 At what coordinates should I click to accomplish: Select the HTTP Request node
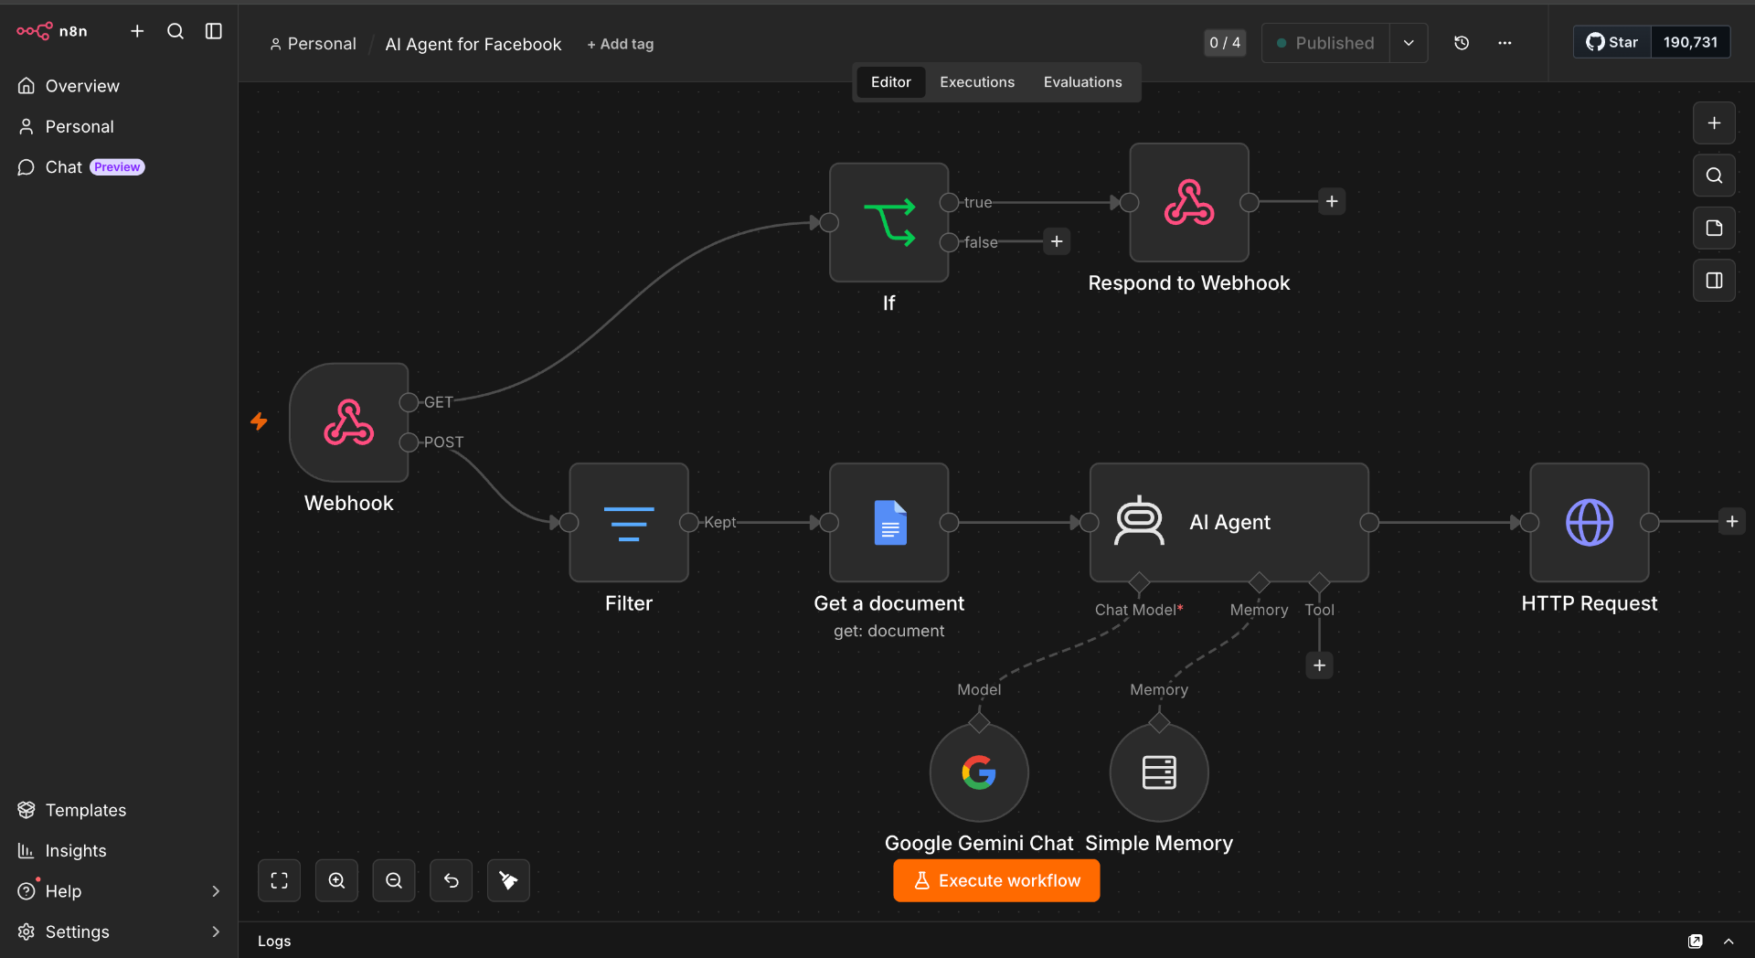[1590, 522]
